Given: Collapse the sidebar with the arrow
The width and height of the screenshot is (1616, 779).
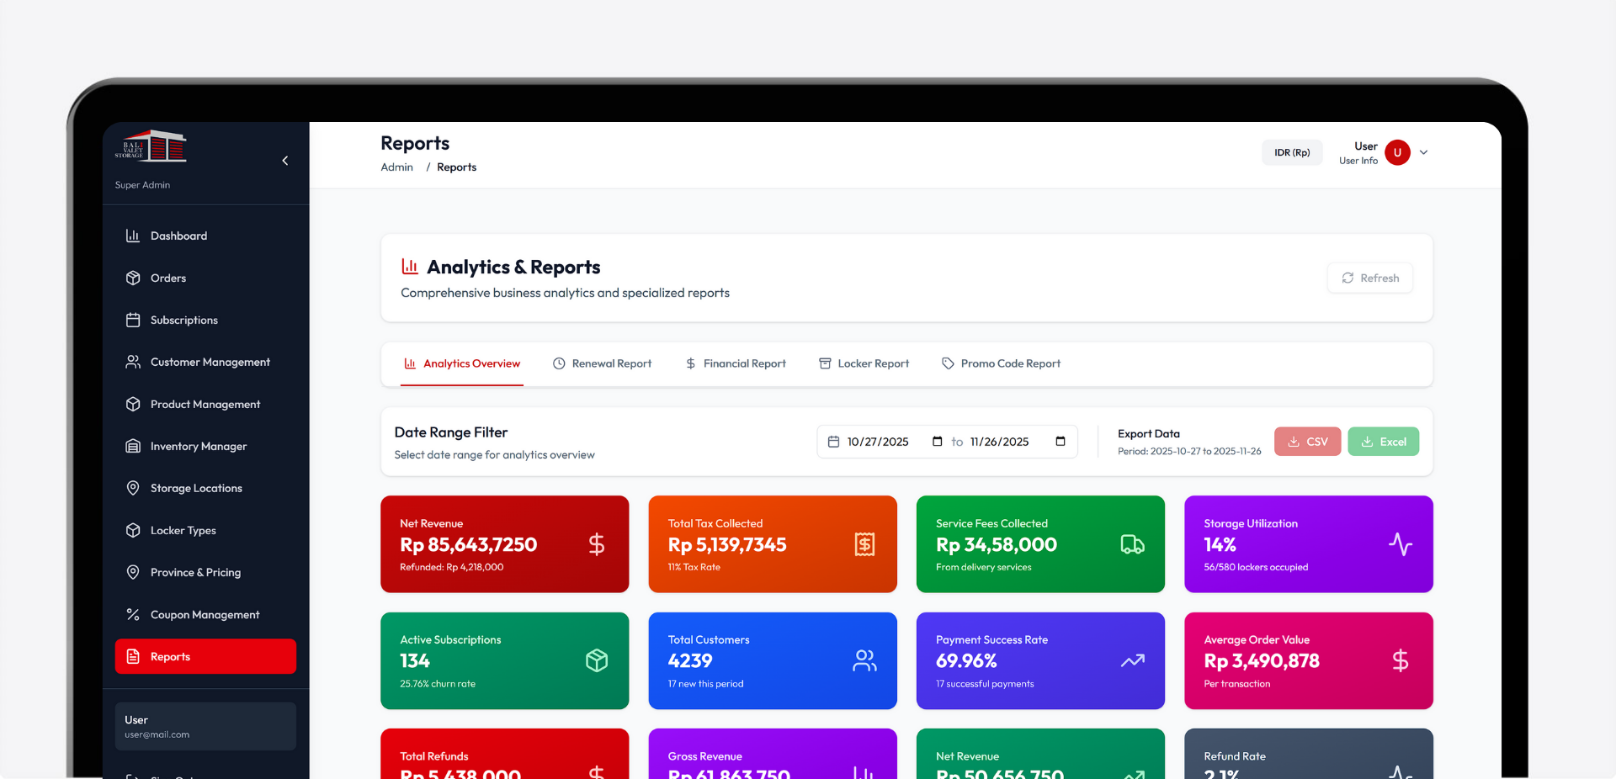Looking at the screenshot, I should coord(285,161).
